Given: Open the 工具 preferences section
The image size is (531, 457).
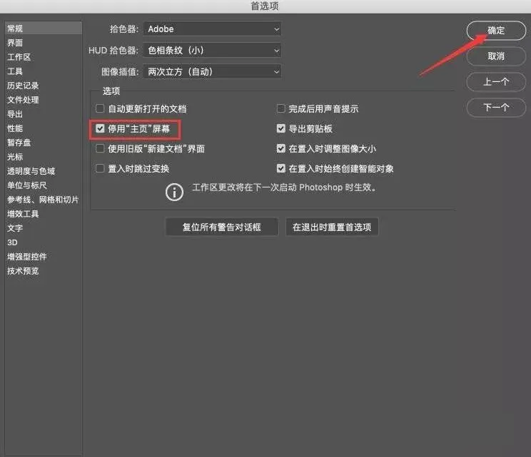Looking at the screenshot, I should (15, 71).
